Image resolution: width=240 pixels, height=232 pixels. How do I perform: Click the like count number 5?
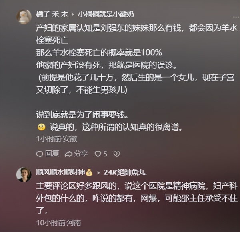(105, 154)
